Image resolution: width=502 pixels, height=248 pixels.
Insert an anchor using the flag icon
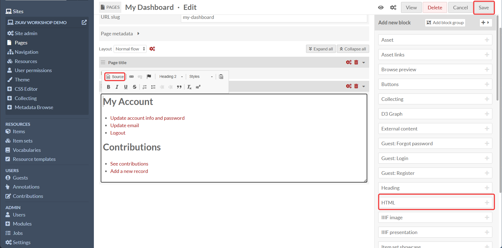(x=149, y=77)
